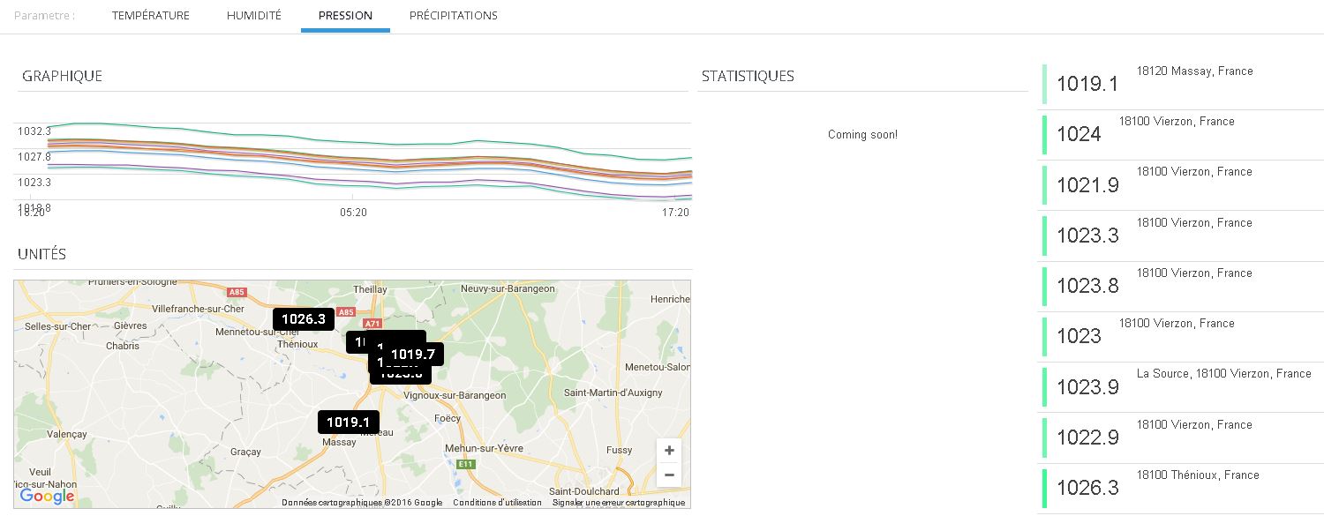The image size is (1324, 516).
Task: Switch to the Température tab
Action: pos(150,16)
